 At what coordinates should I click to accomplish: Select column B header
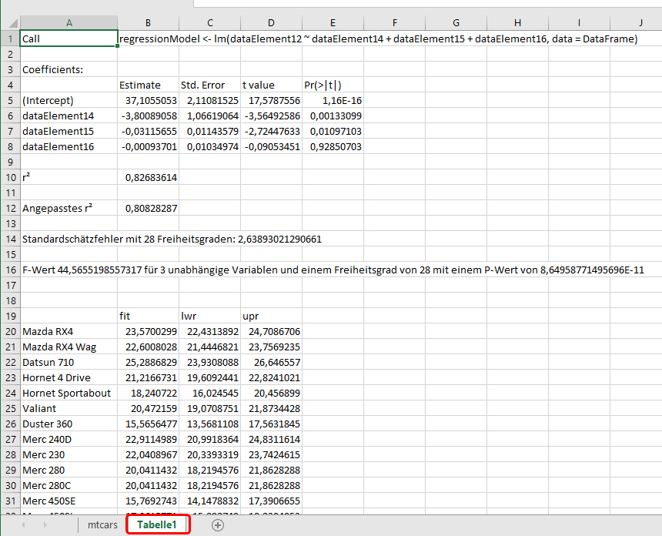148,23
